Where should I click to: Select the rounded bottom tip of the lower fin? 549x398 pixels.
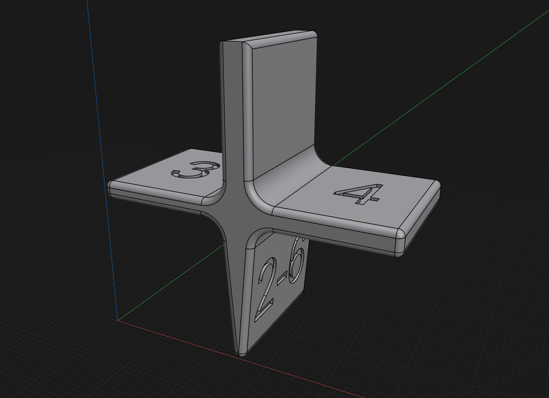click(241, 353)
